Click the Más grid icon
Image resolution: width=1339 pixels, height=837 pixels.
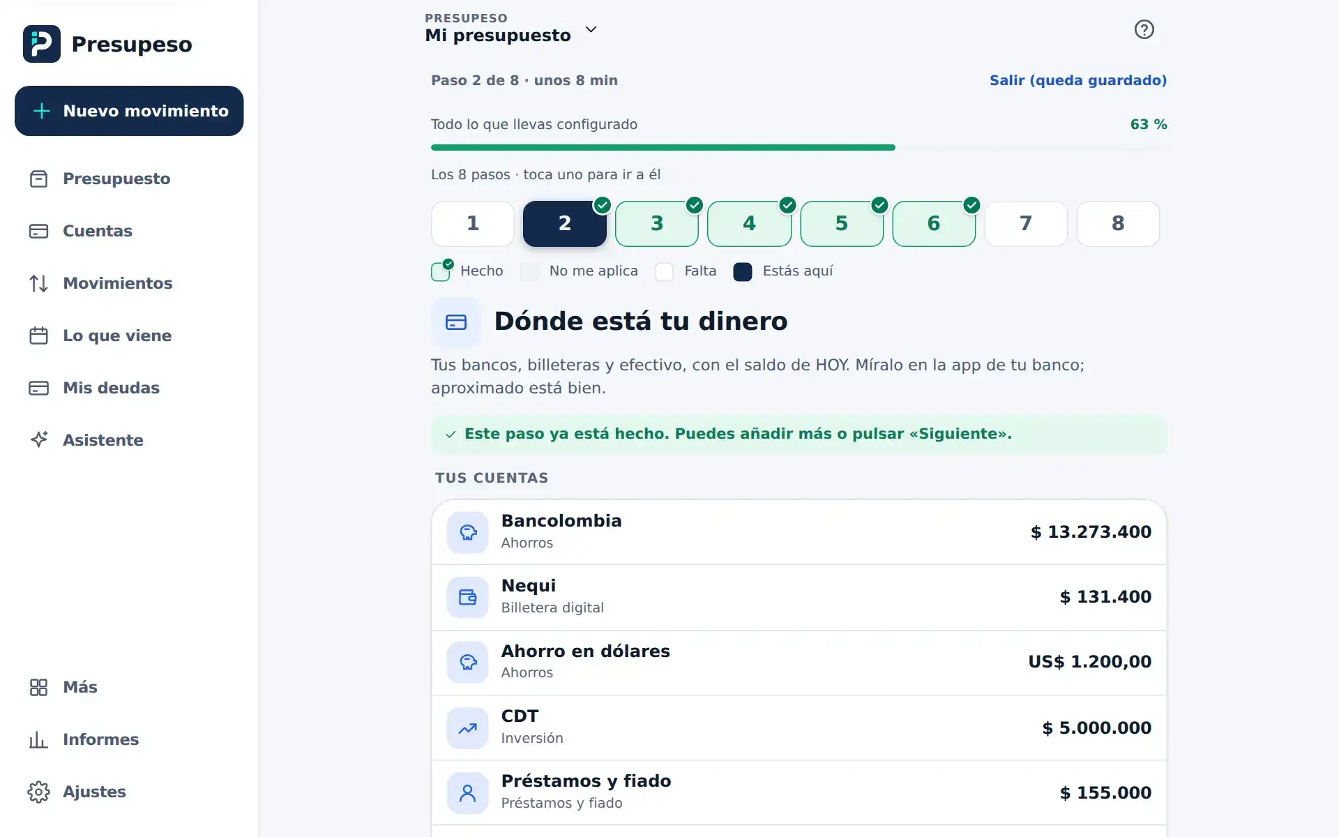pyautogui.click(x=39, y=687)
